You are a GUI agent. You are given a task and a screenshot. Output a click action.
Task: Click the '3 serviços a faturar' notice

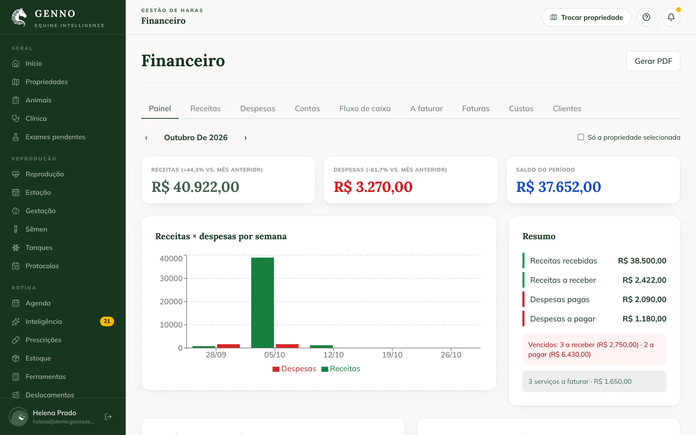(x=594, y=381)
